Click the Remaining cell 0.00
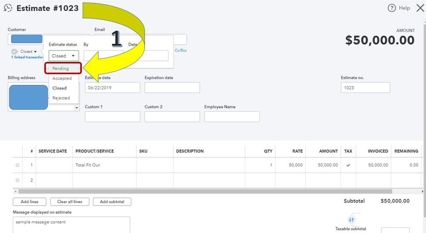The height and width of the screenshot is (233, 426). coord(406,165)
